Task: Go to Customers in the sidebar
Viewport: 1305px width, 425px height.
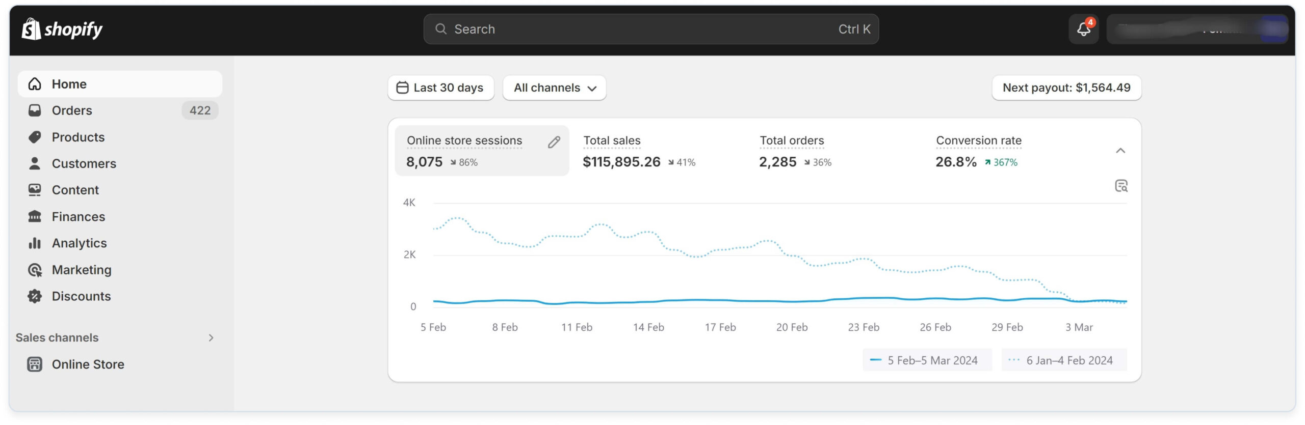Action: 84,163
